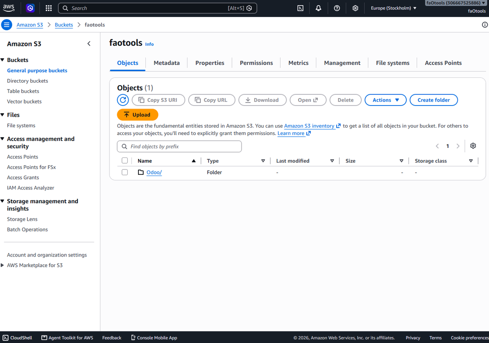This screenshot has width=489, height=343.
Task: Collapse Storage management and insights section
Action: pos(3,201)
